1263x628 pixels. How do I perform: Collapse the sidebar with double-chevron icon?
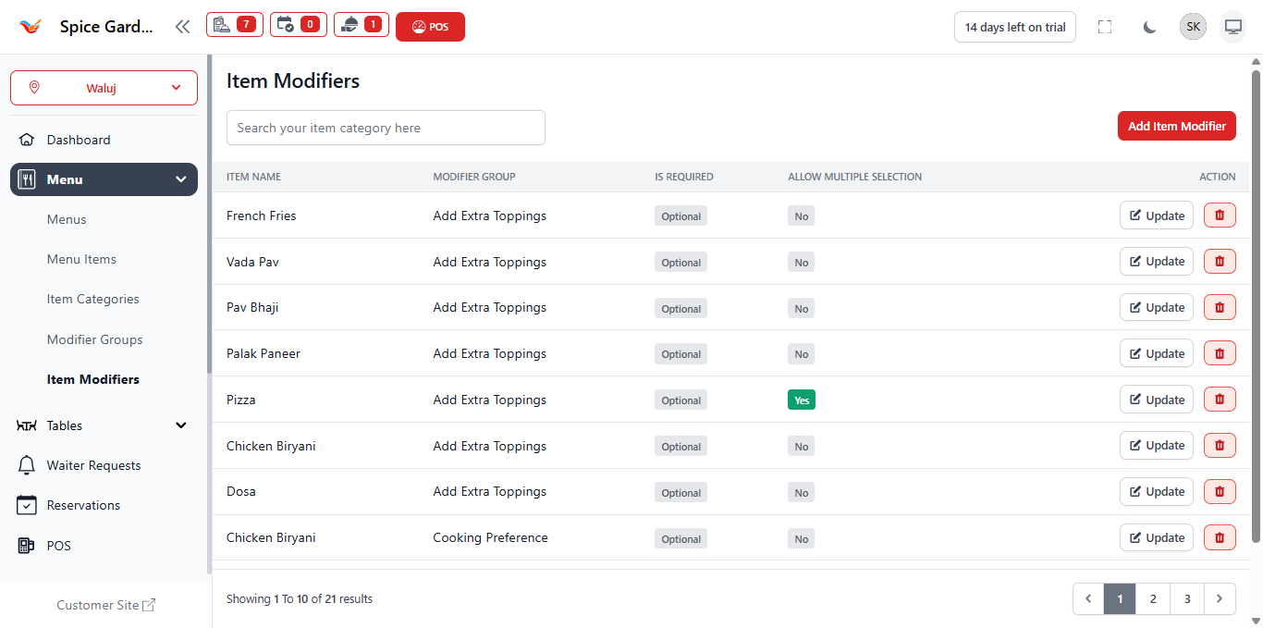(182, 27)
